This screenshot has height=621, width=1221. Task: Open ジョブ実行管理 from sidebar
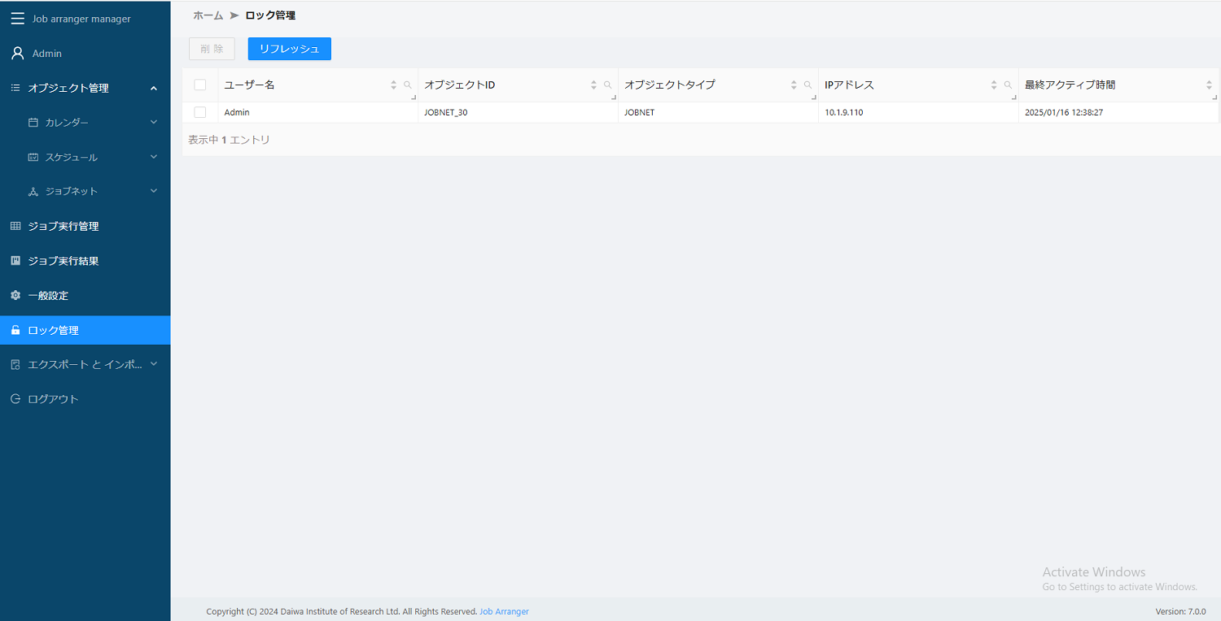coord(63,227)
